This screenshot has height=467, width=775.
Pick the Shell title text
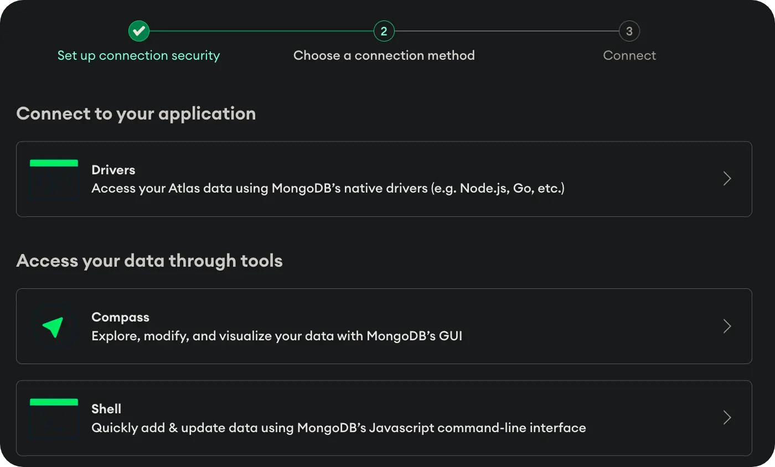(x=106, y=409)
